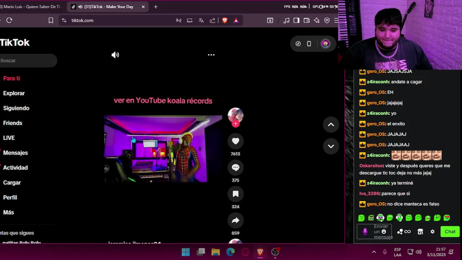Screen dimensions: 462x260
Task: Click the purple microphone in chat input
Action: tap(365, 232)
